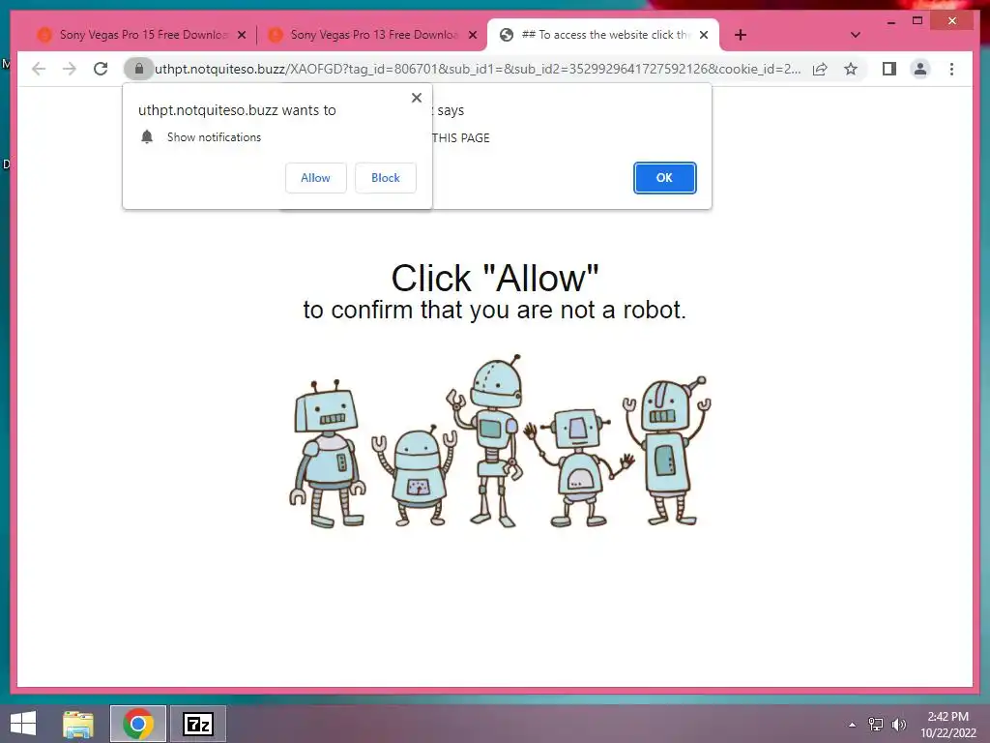Open the network tray icon
Screen dimensions: 990x743
[x=876, y=724]
